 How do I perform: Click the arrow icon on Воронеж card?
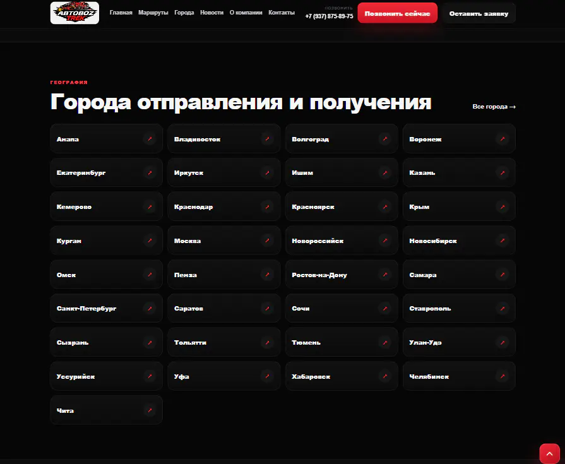tap(503, 139)
